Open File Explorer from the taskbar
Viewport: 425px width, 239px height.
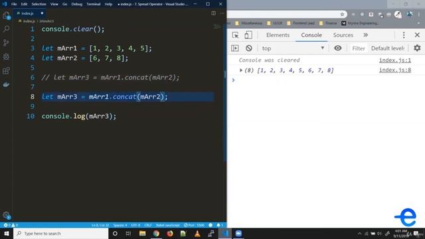point(142,233)
